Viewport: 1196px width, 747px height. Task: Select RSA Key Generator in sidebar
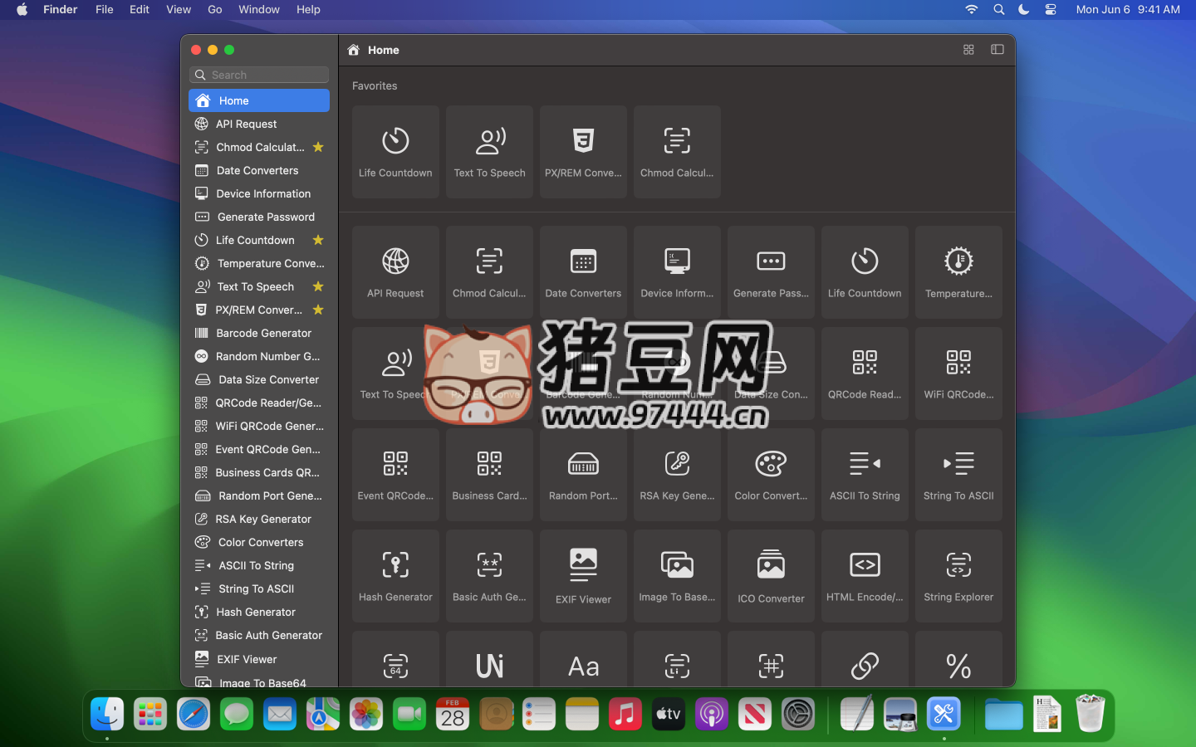click(x=259, y=519)
